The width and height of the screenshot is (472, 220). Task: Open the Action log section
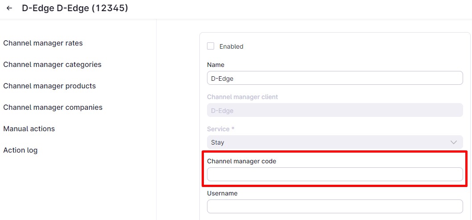click(20, 150)
